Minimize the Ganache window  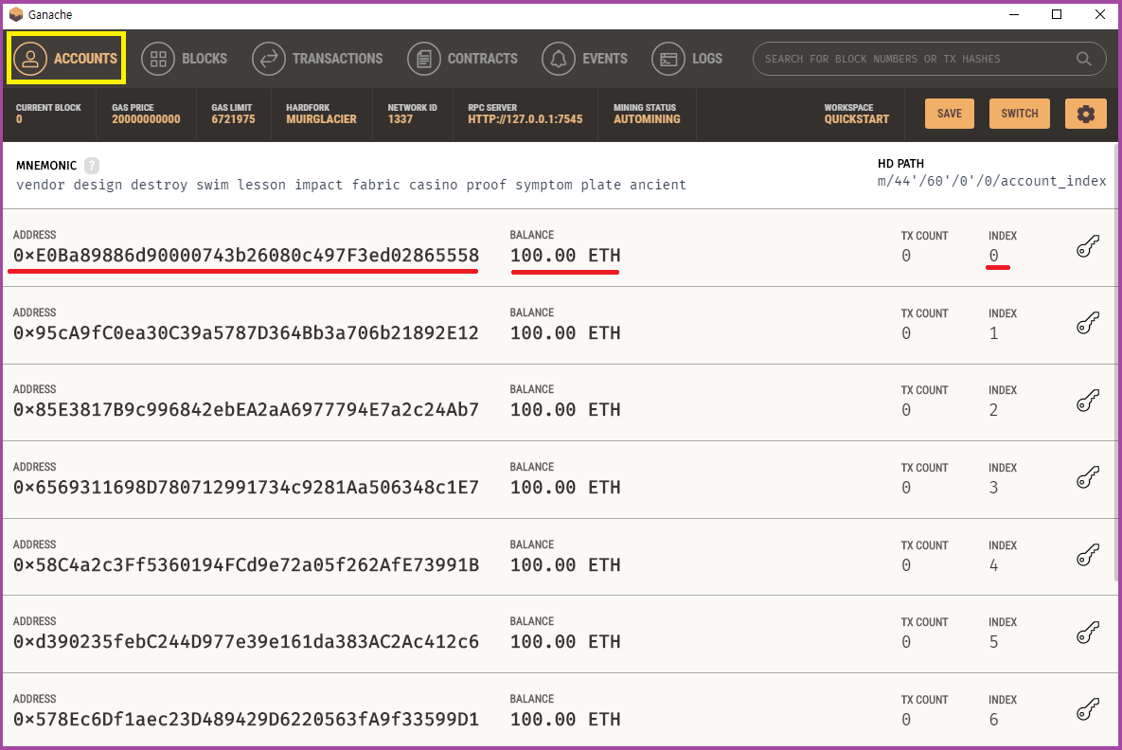[1014, 14]
